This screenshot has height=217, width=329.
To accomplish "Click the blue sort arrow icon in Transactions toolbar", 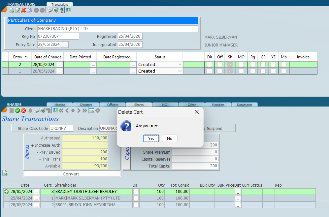I will coord(68,10).
